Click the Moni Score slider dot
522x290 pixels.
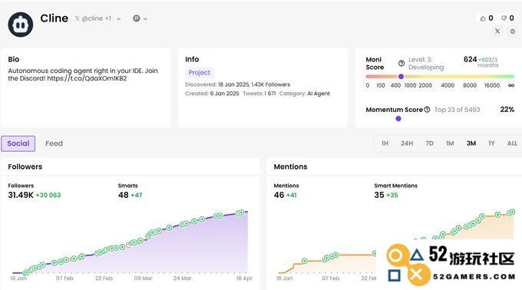pyautogui.click(x=401, y=77)
